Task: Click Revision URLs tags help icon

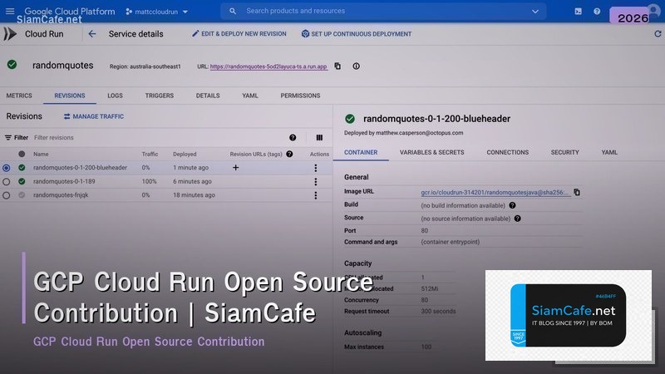Action: click(x=289, y=154)
